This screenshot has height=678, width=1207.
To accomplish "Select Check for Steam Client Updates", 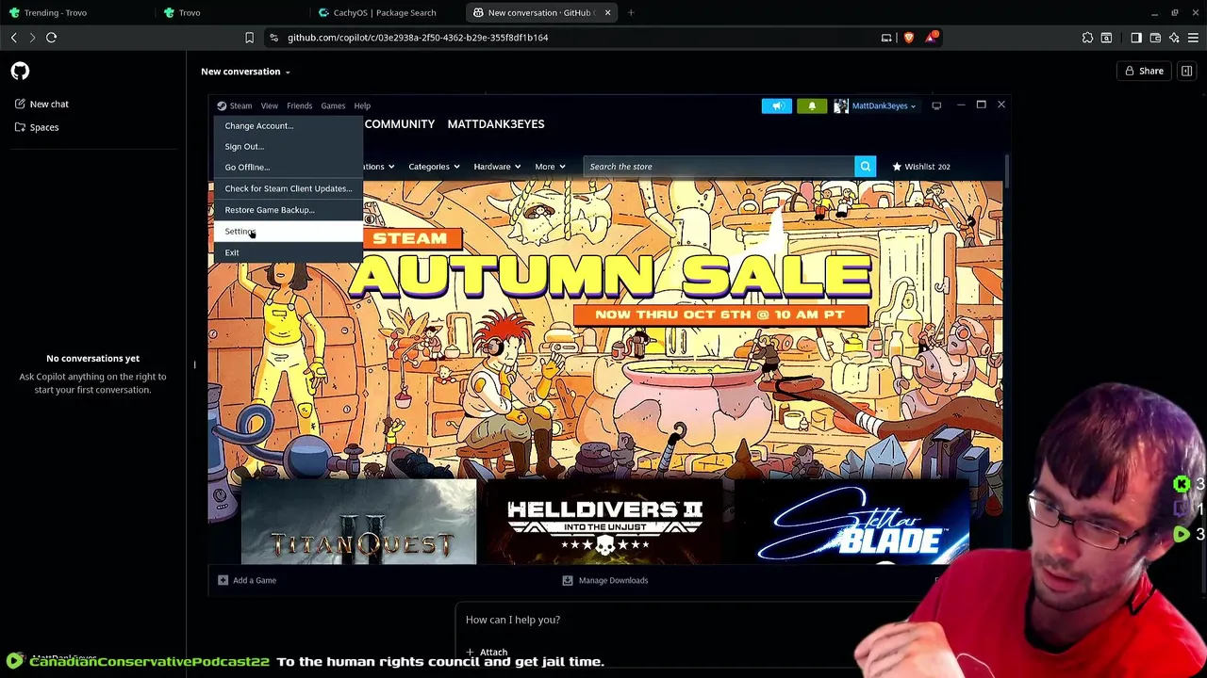I will pos(288,188).
